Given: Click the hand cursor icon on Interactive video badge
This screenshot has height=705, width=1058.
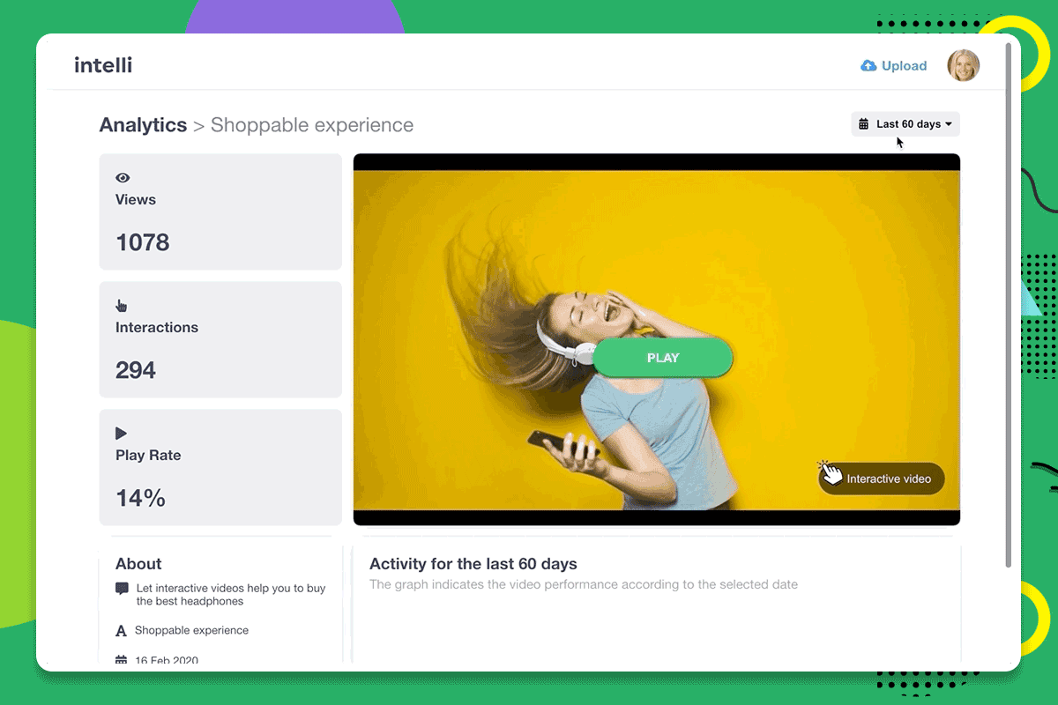Looking at the screenshot, I should [830, 473].
